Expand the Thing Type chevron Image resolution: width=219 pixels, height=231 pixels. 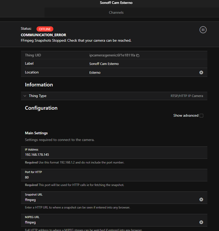[x=25, y=96]
